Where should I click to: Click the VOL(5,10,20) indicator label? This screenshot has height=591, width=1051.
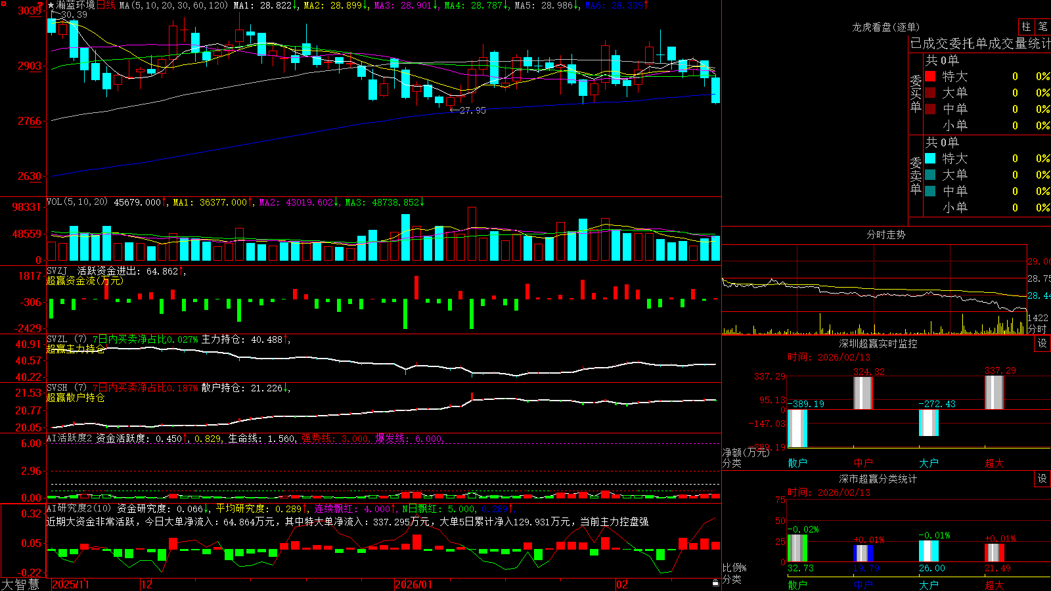(x=77, y=202)
